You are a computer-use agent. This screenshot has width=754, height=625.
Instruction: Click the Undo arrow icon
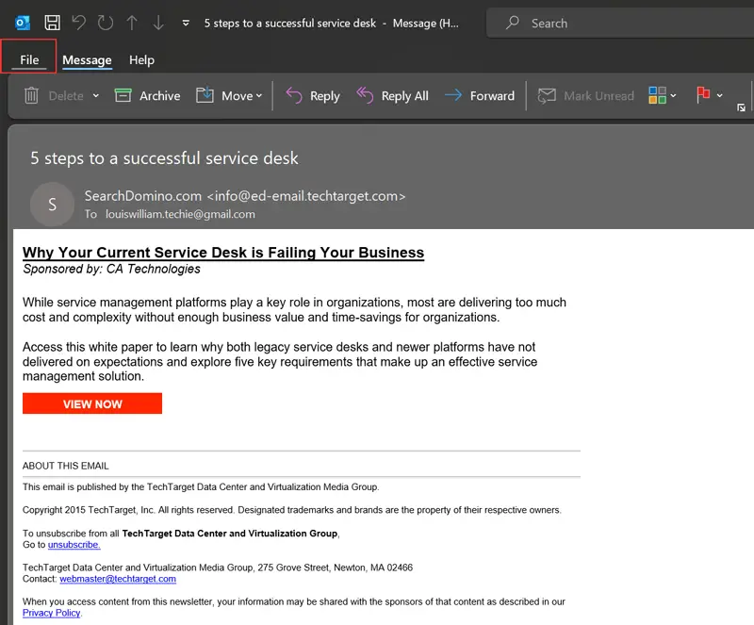(x=79, y=22)
